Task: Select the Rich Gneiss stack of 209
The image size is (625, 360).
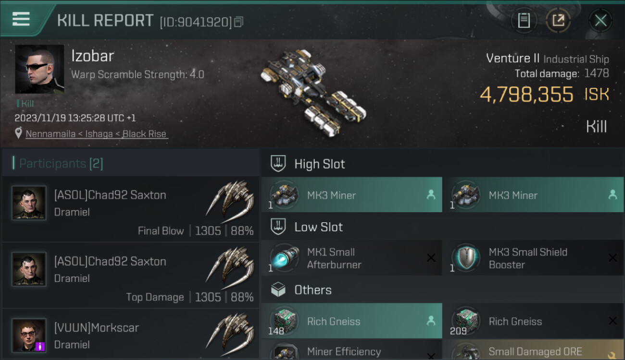Action: [x=533, y=321]
